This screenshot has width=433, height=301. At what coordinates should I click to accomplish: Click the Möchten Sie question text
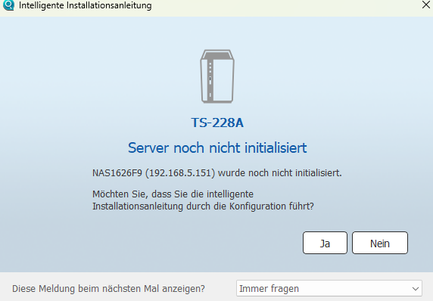[x=203, y=200]
